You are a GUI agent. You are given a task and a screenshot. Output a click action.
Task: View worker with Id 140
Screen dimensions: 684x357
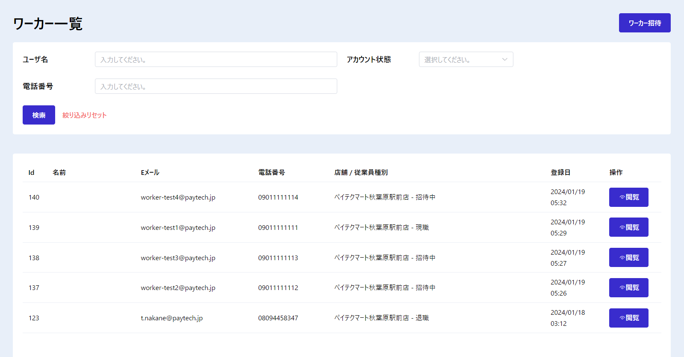tap(629, 197)
